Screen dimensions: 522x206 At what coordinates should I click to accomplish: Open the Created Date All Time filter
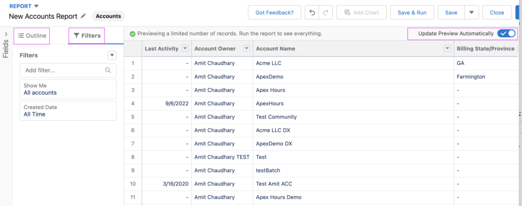pyautogui.click(x=68, y=111)
